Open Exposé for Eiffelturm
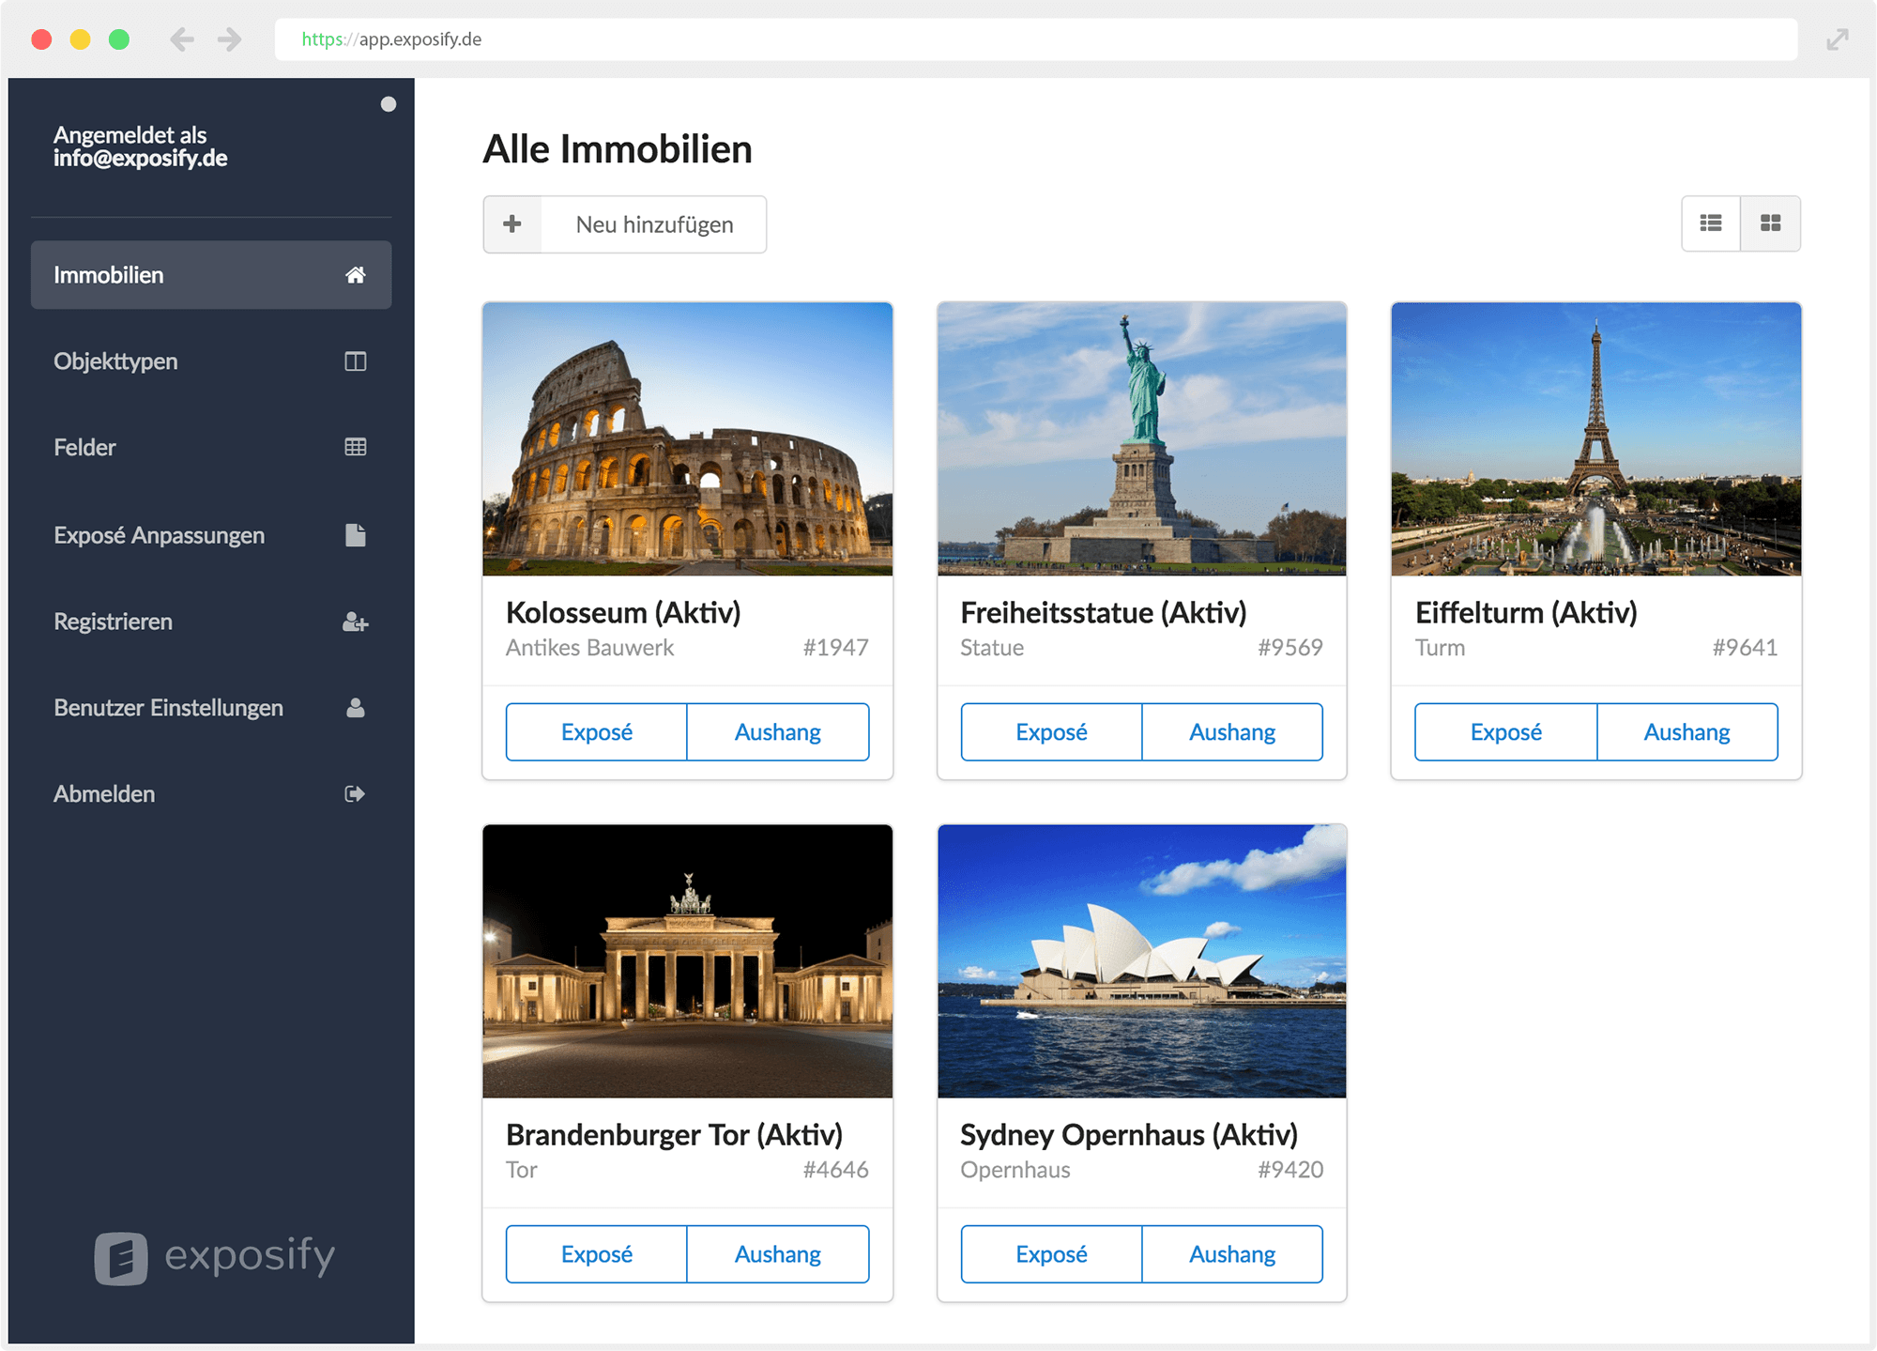The image size is (1877, 1351). click(x=1506, y=732)
